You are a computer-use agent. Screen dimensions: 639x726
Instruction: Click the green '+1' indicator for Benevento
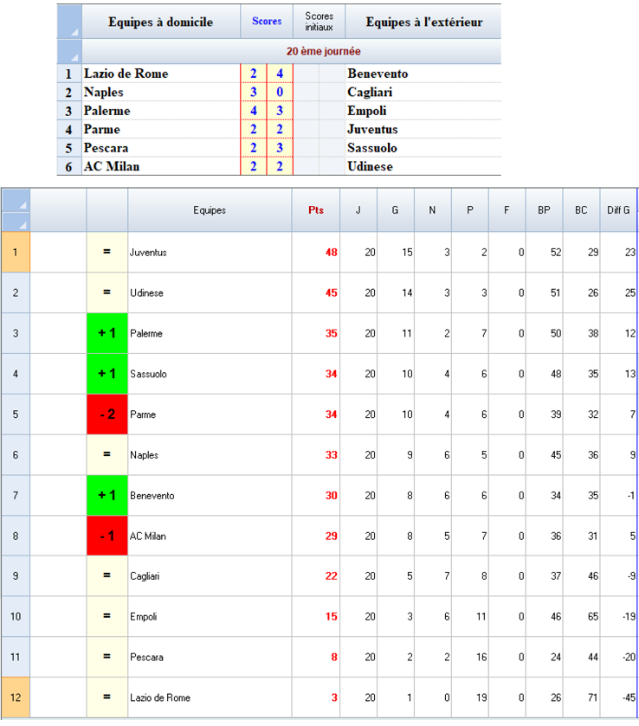[x=107, y=495]
